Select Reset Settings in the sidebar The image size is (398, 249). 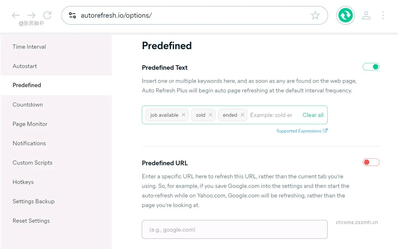click(x=31, y=221)
